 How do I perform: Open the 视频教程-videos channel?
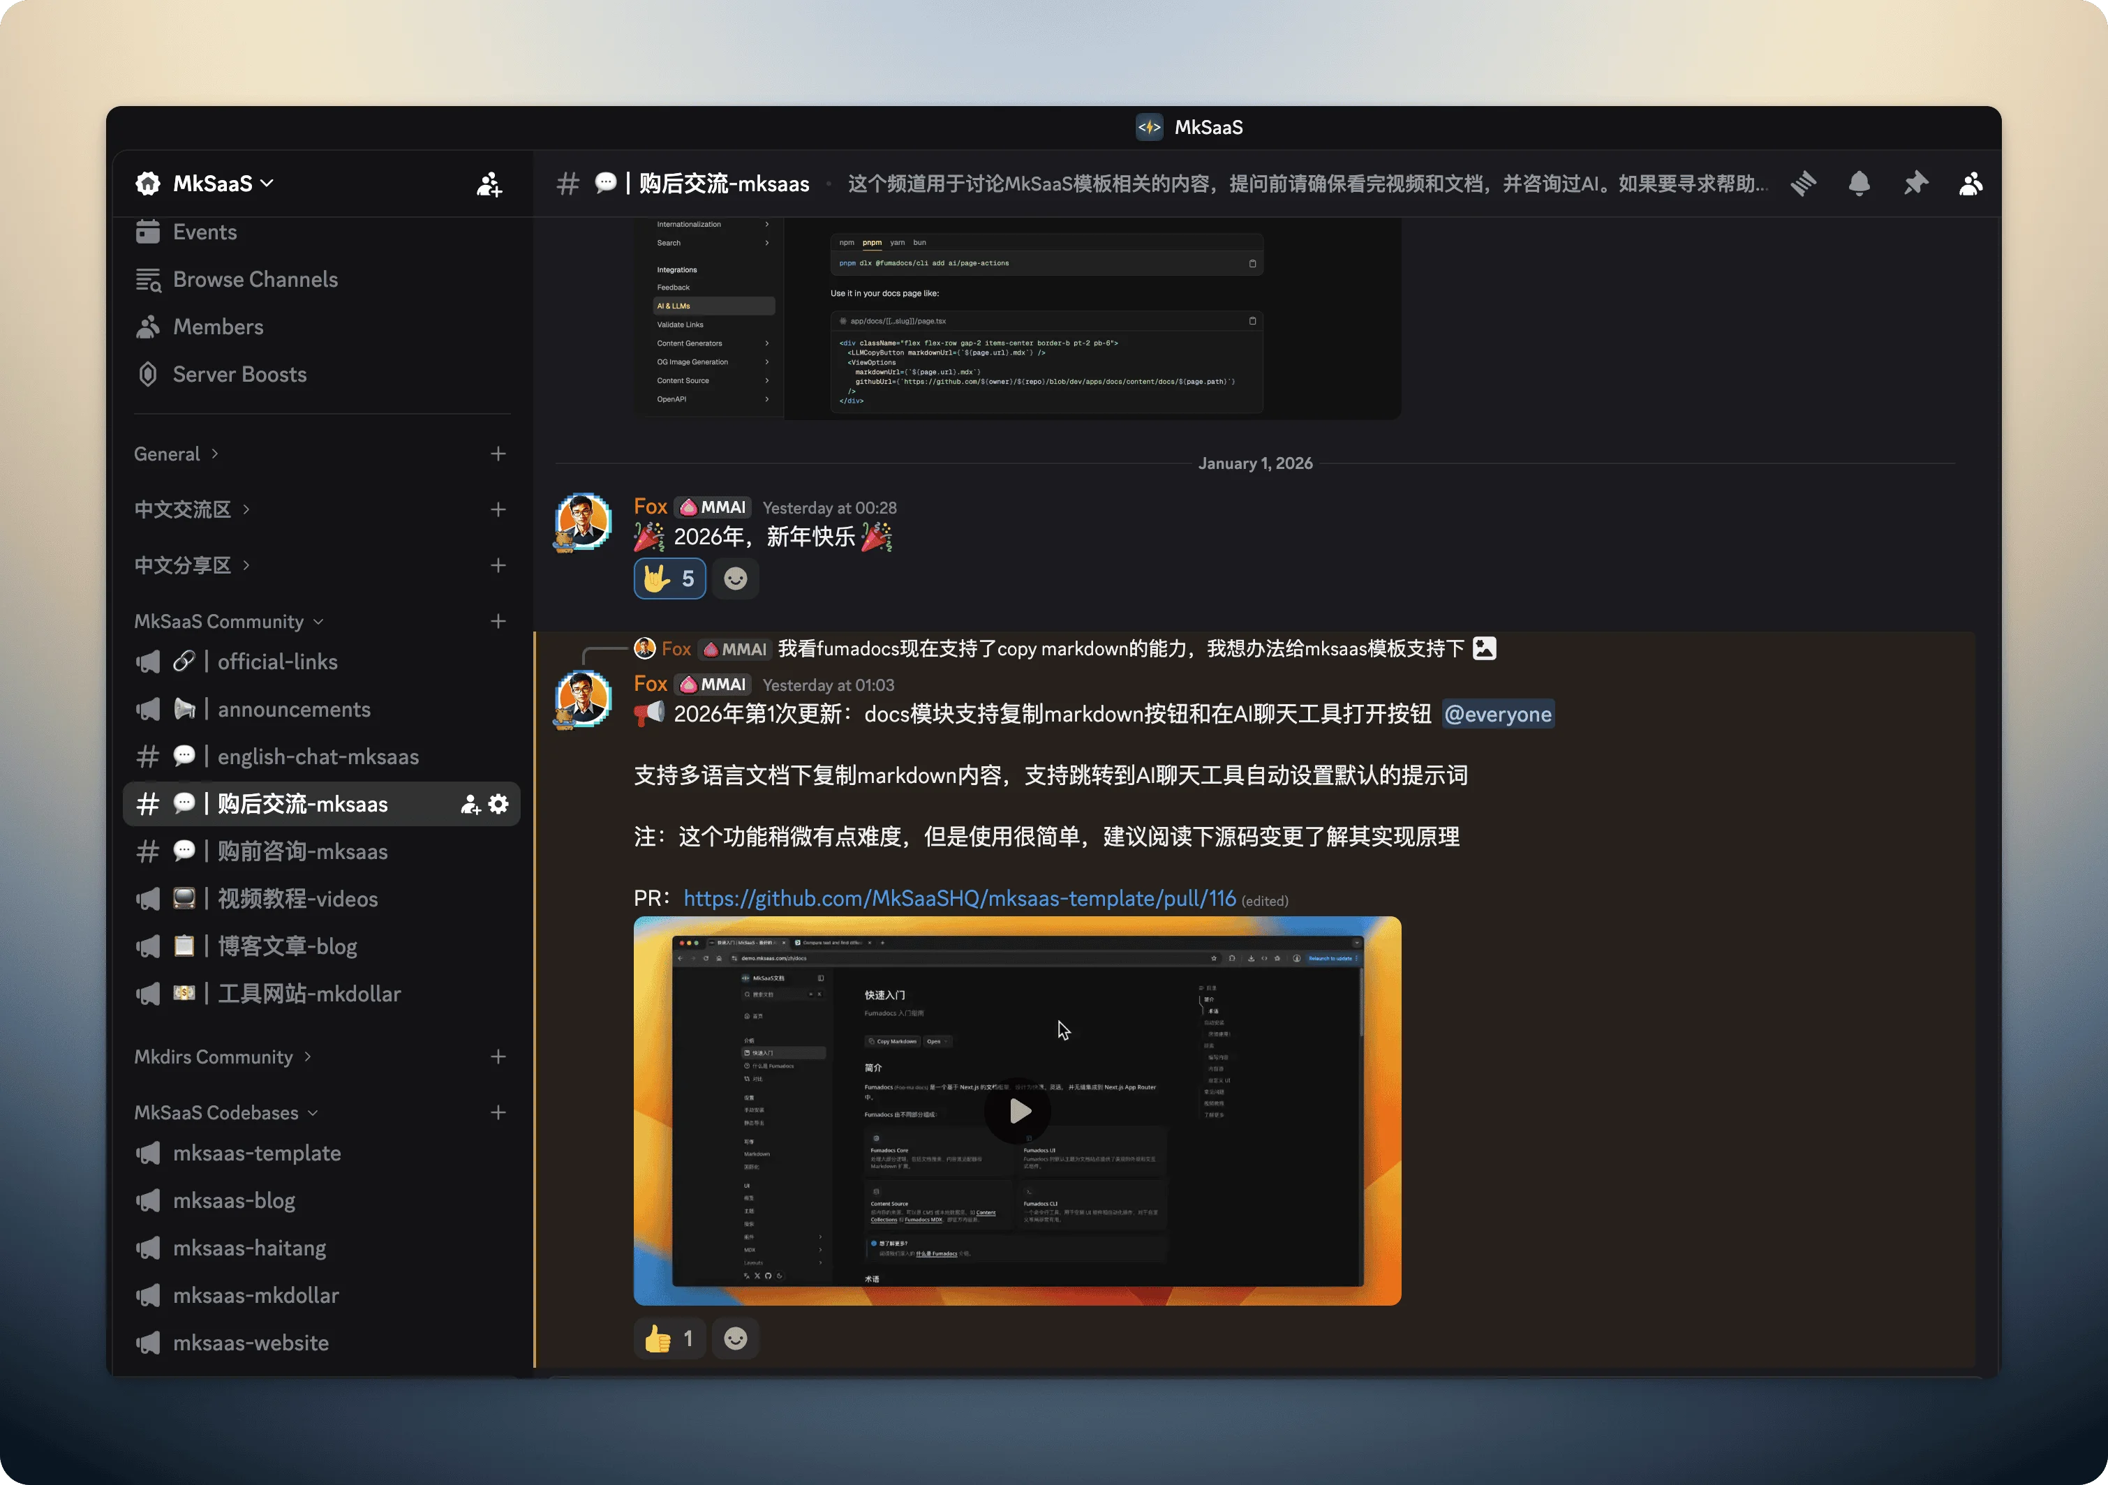point(321,899)
